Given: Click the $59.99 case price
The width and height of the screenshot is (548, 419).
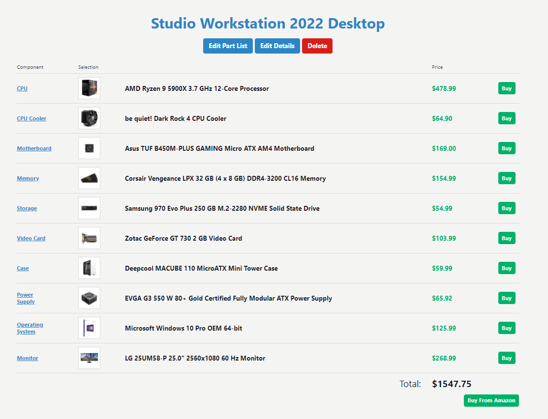Looking at the screenshot, I should (x=442, y=269).
